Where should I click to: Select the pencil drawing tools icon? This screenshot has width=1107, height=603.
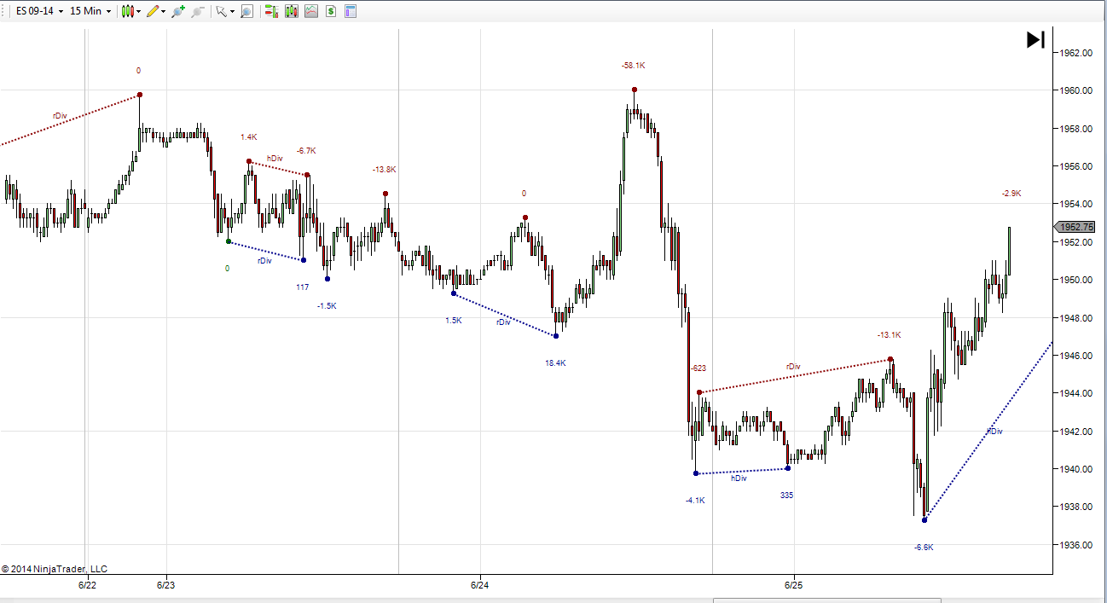point(152,11)
